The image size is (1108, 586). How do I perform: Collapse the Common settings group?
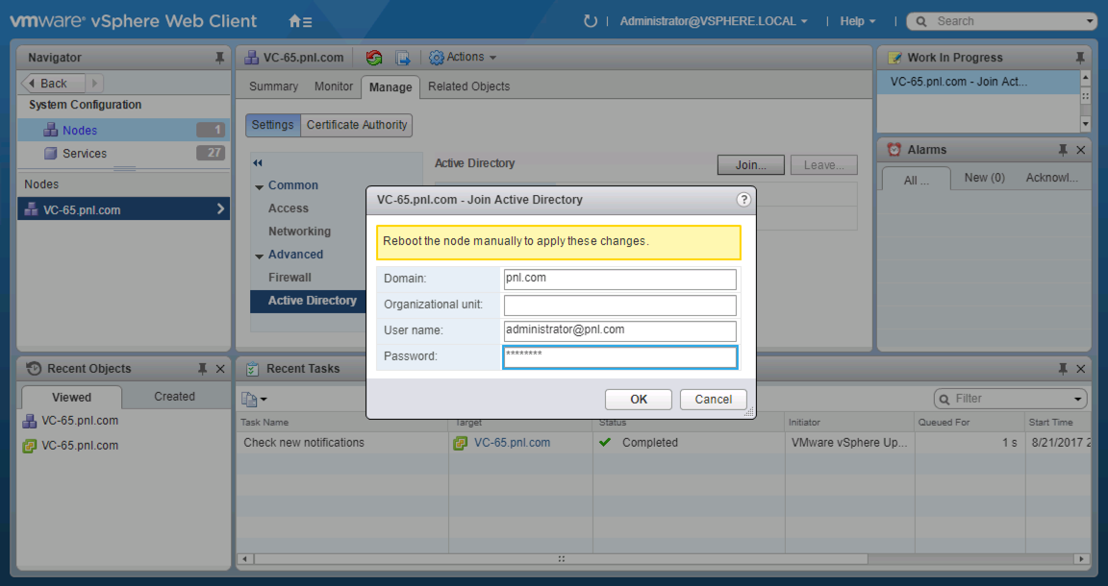click(x=260, y=186)
